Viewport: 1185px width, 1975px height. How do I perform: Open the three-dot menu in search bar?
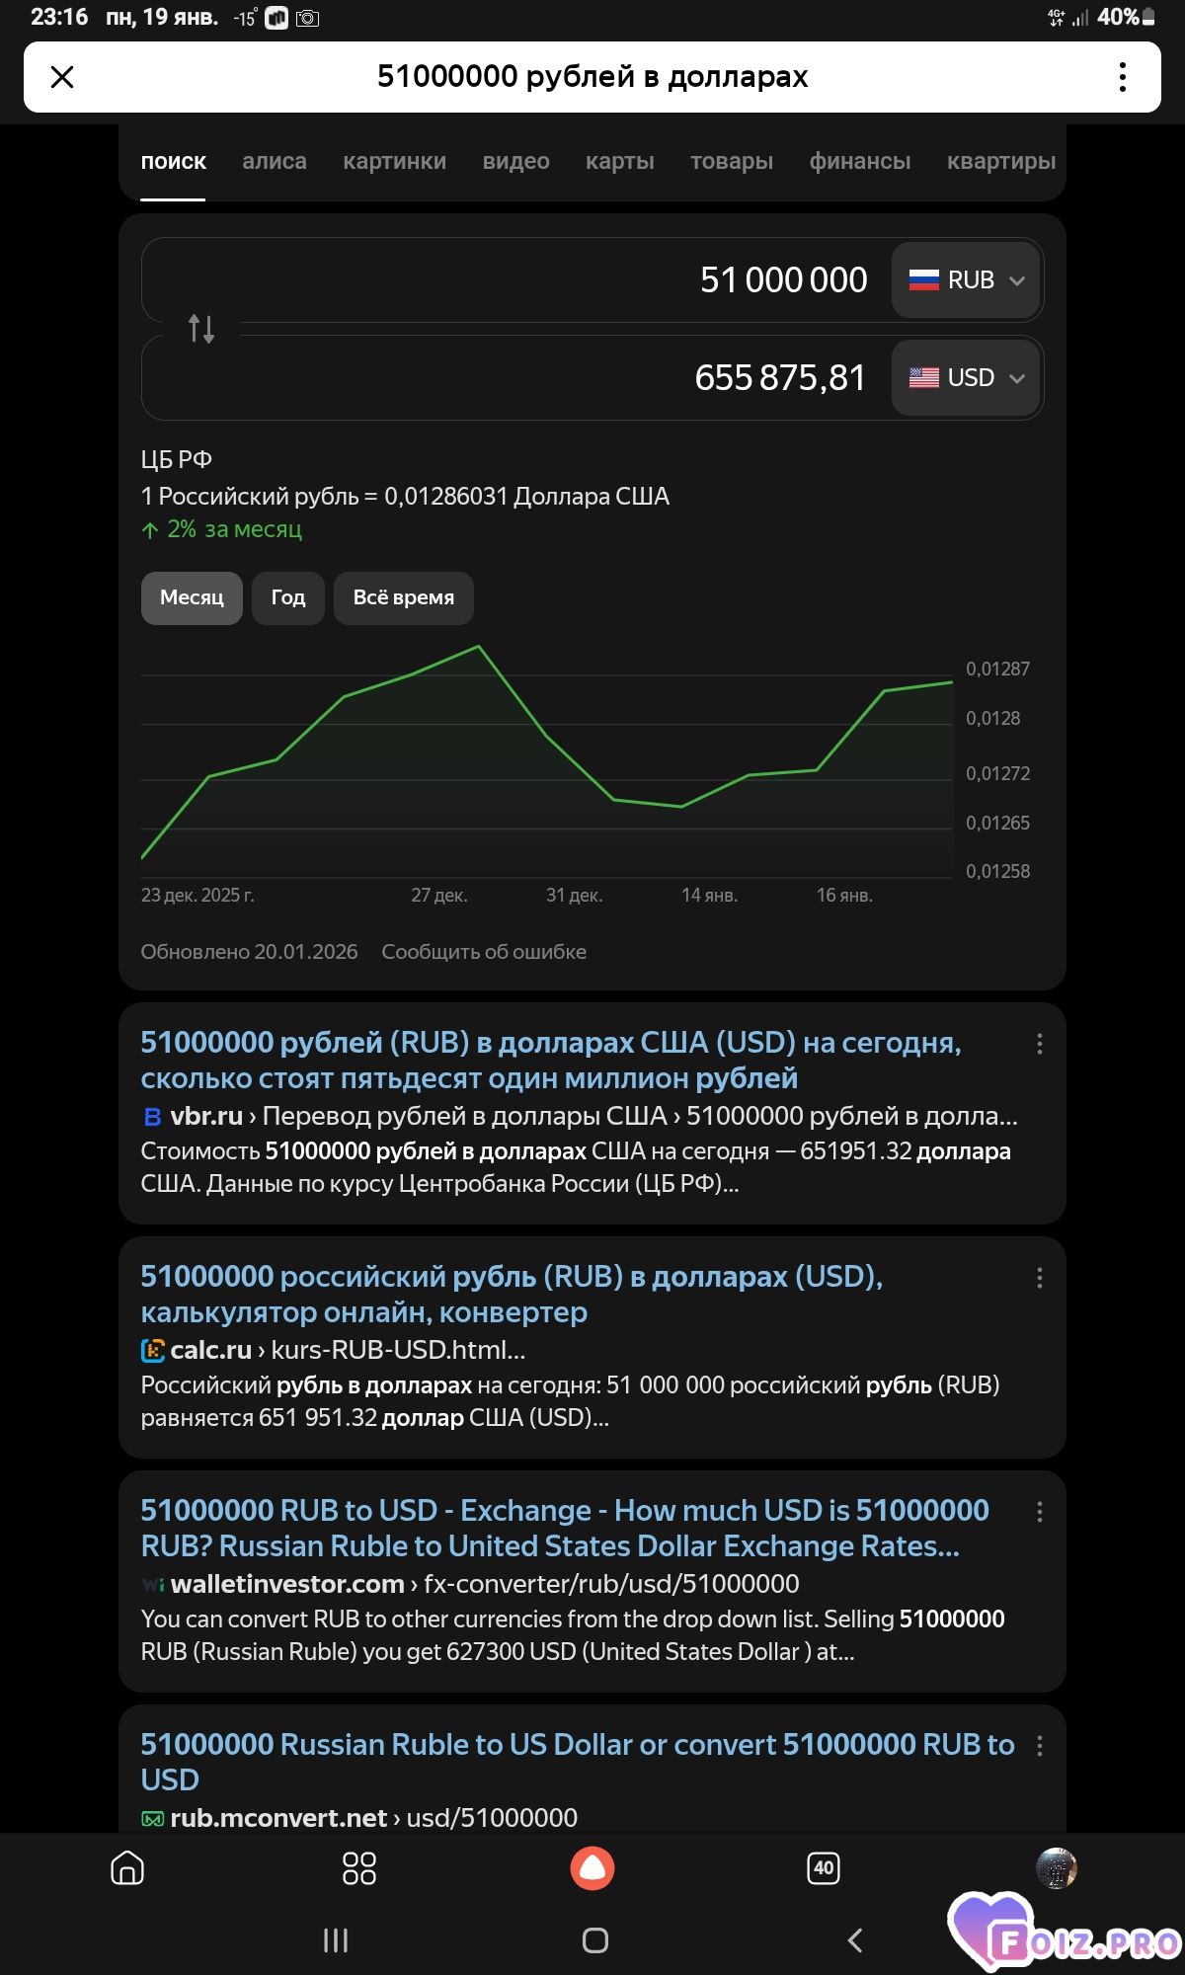(x=1122, y=77)
